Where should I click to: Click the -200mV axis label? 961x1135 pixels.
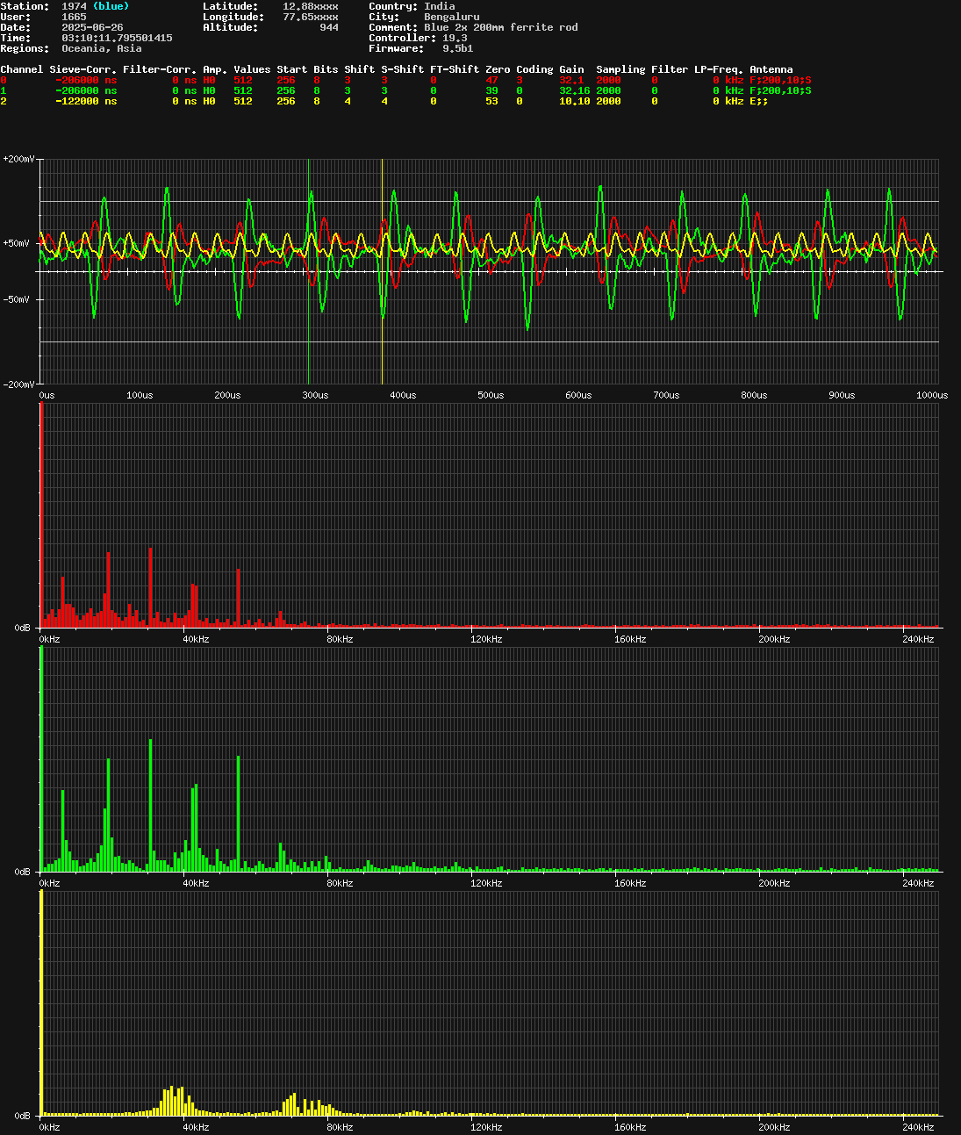[18, 384]
